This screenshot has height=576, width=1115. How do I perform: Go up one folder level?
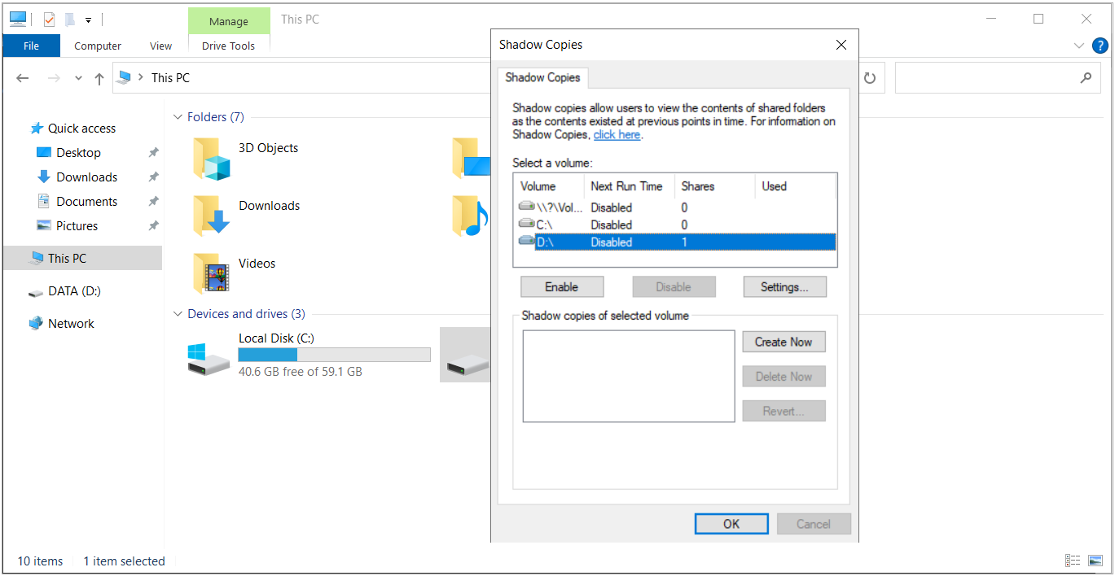99,78
